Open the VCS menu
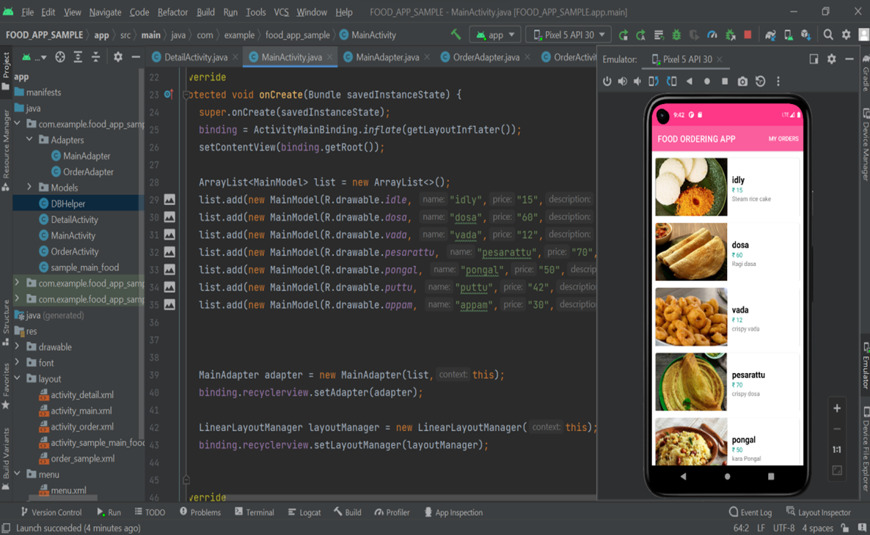Viewport: 870px width, 535px height. [280, 12]
